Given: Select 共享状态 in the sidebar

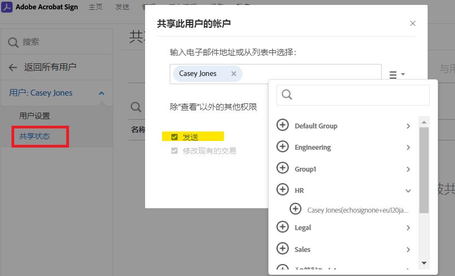Looking at the screenshot, I should [34, 136].
